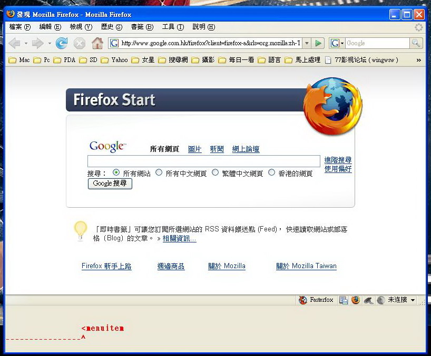Open the 新聞 search link
431x356 pixels.
[217, 149]
